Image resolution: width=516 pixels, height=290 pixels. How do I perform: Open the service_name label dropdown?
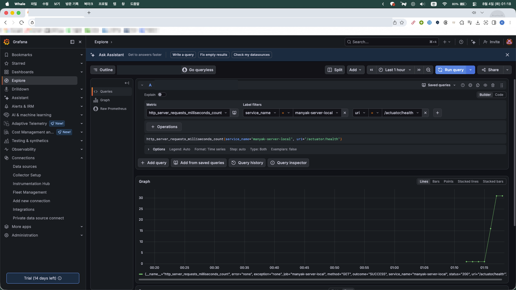261,113
